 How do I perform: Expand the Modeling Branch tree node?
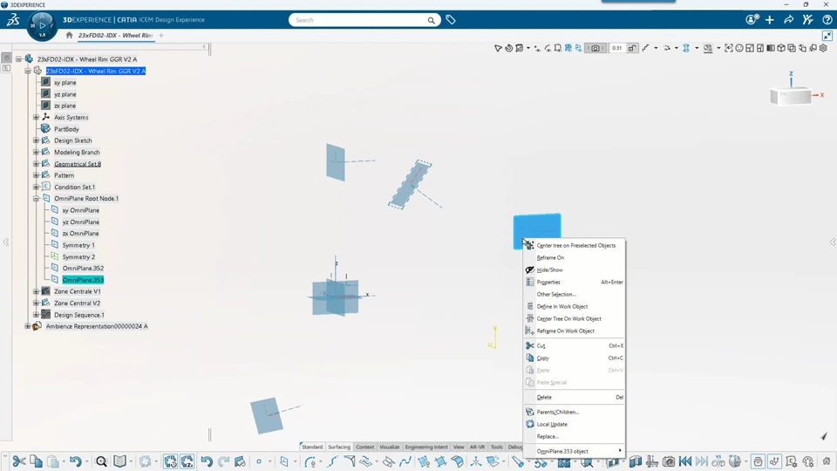[37, 152]
